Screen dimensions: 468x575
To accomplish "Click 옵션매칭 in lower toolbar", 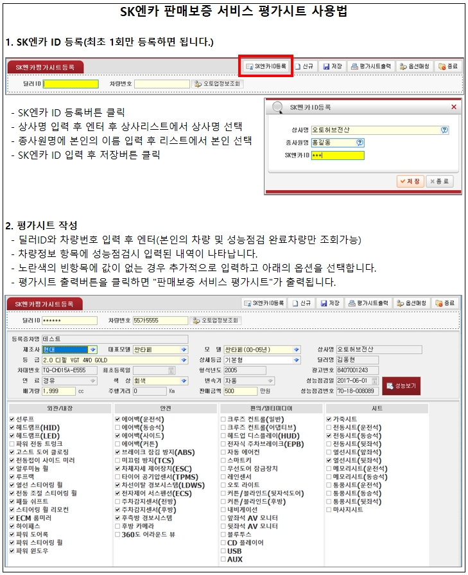I will pyautogui.click(x=412, y=303).
